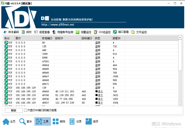Image resolution: width=185 pixels, height=128 pixels.
Task: Click globe icon of port 49836 row
Action: (x=6, y=99)
